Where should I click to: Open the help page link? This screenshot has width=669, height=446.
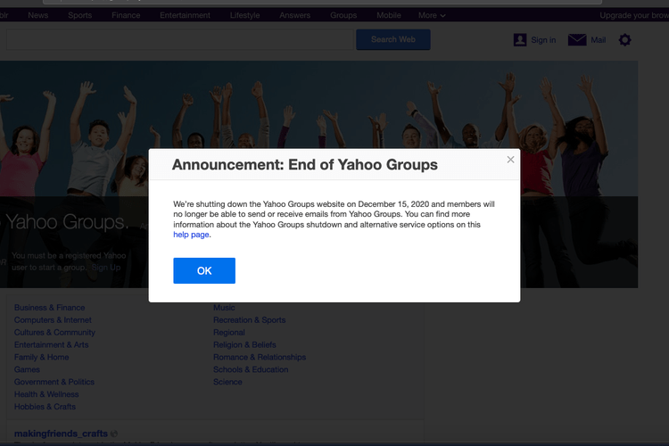tap(191, 235)
